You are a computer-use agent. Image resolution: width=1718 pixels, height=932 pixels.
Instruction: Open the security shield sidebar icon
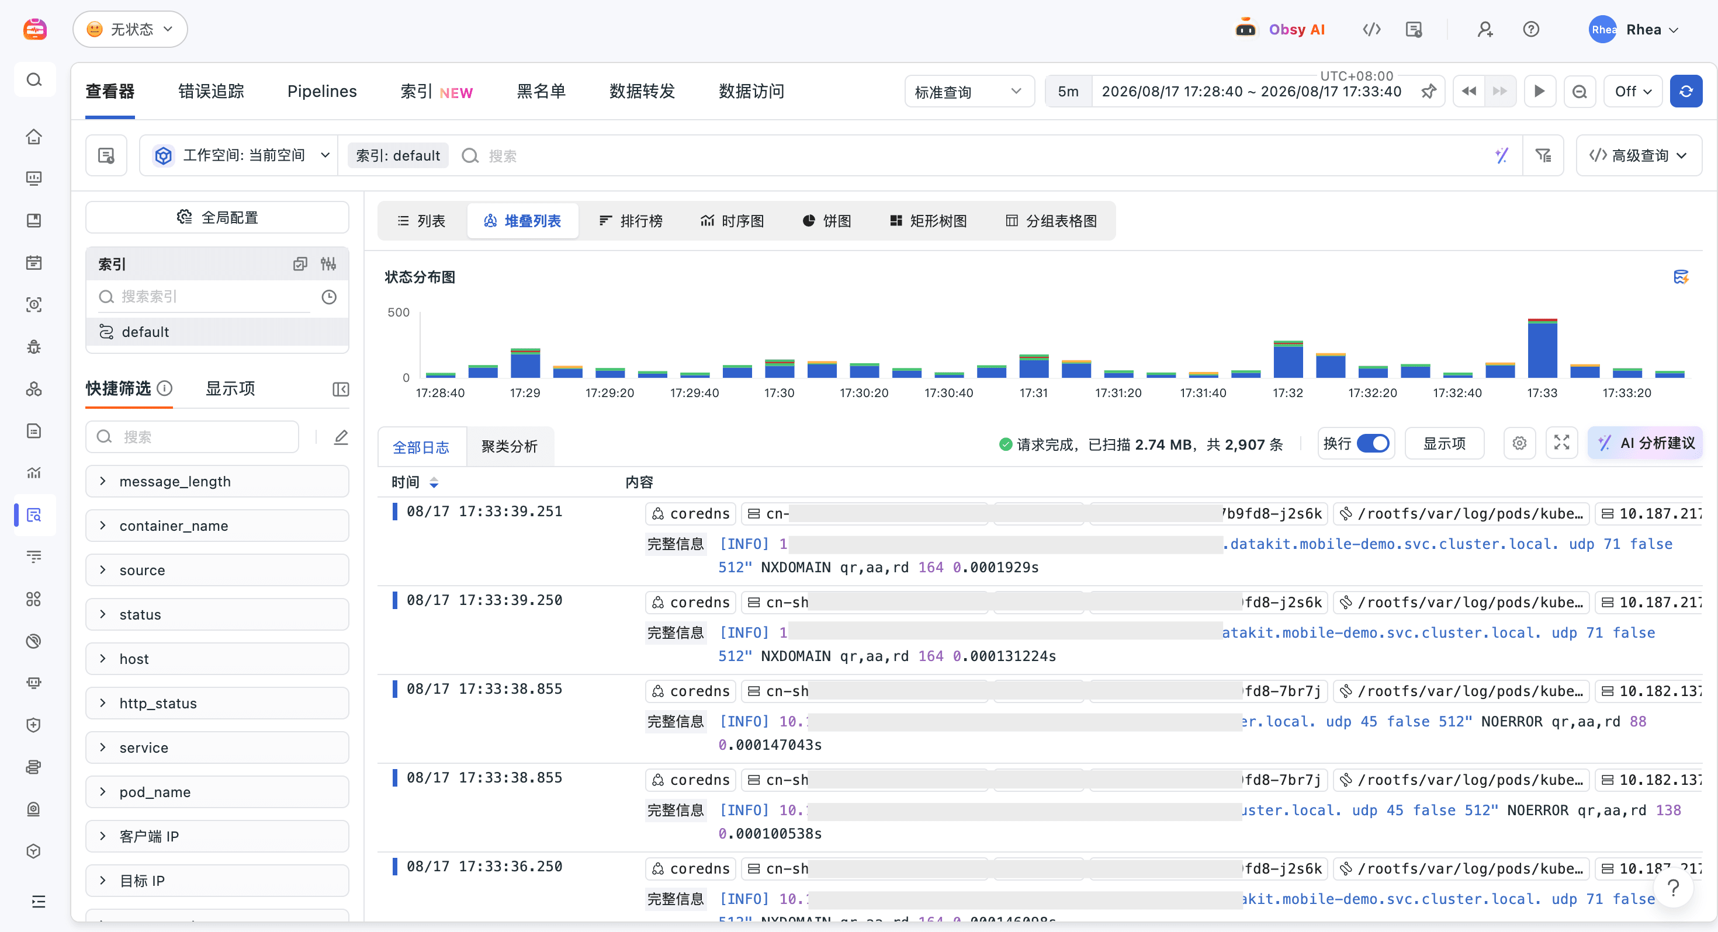click(x=34, y=725)
